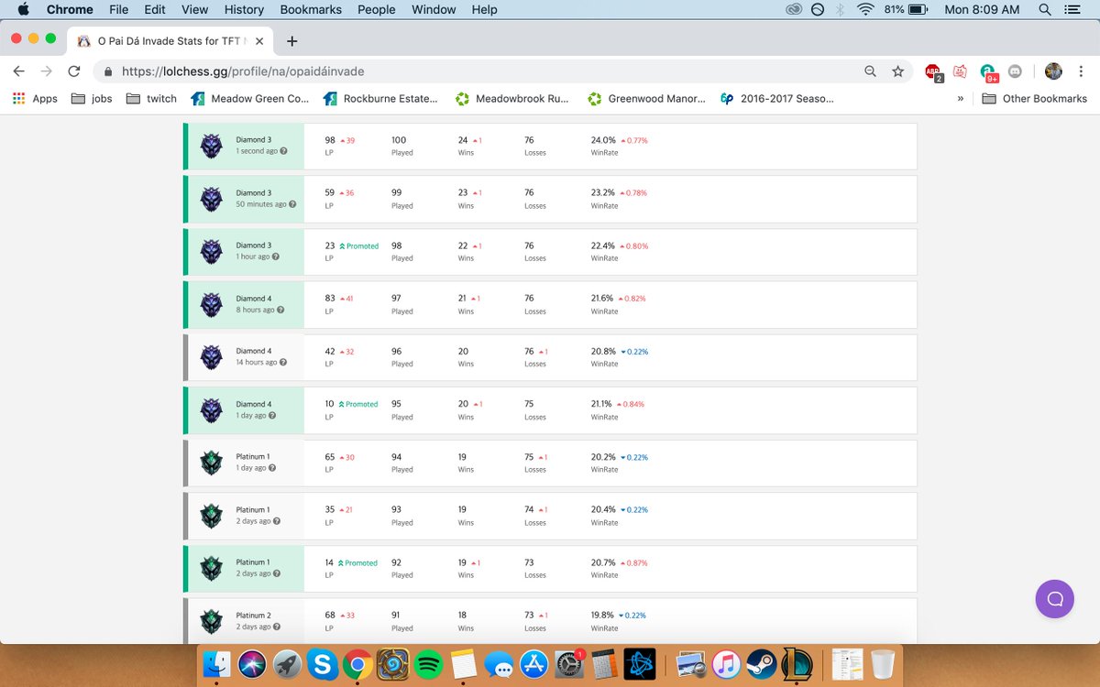This screenshot has height=687, width=1100.
Task: Open the twitch bookmark folder
Action: click(151, 98)
